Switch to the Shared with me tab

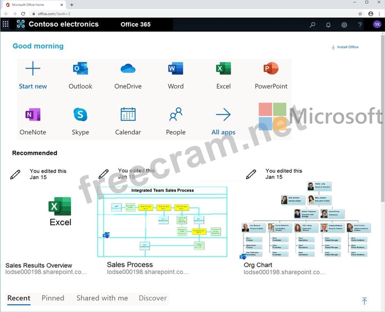[x=102, y=298]
